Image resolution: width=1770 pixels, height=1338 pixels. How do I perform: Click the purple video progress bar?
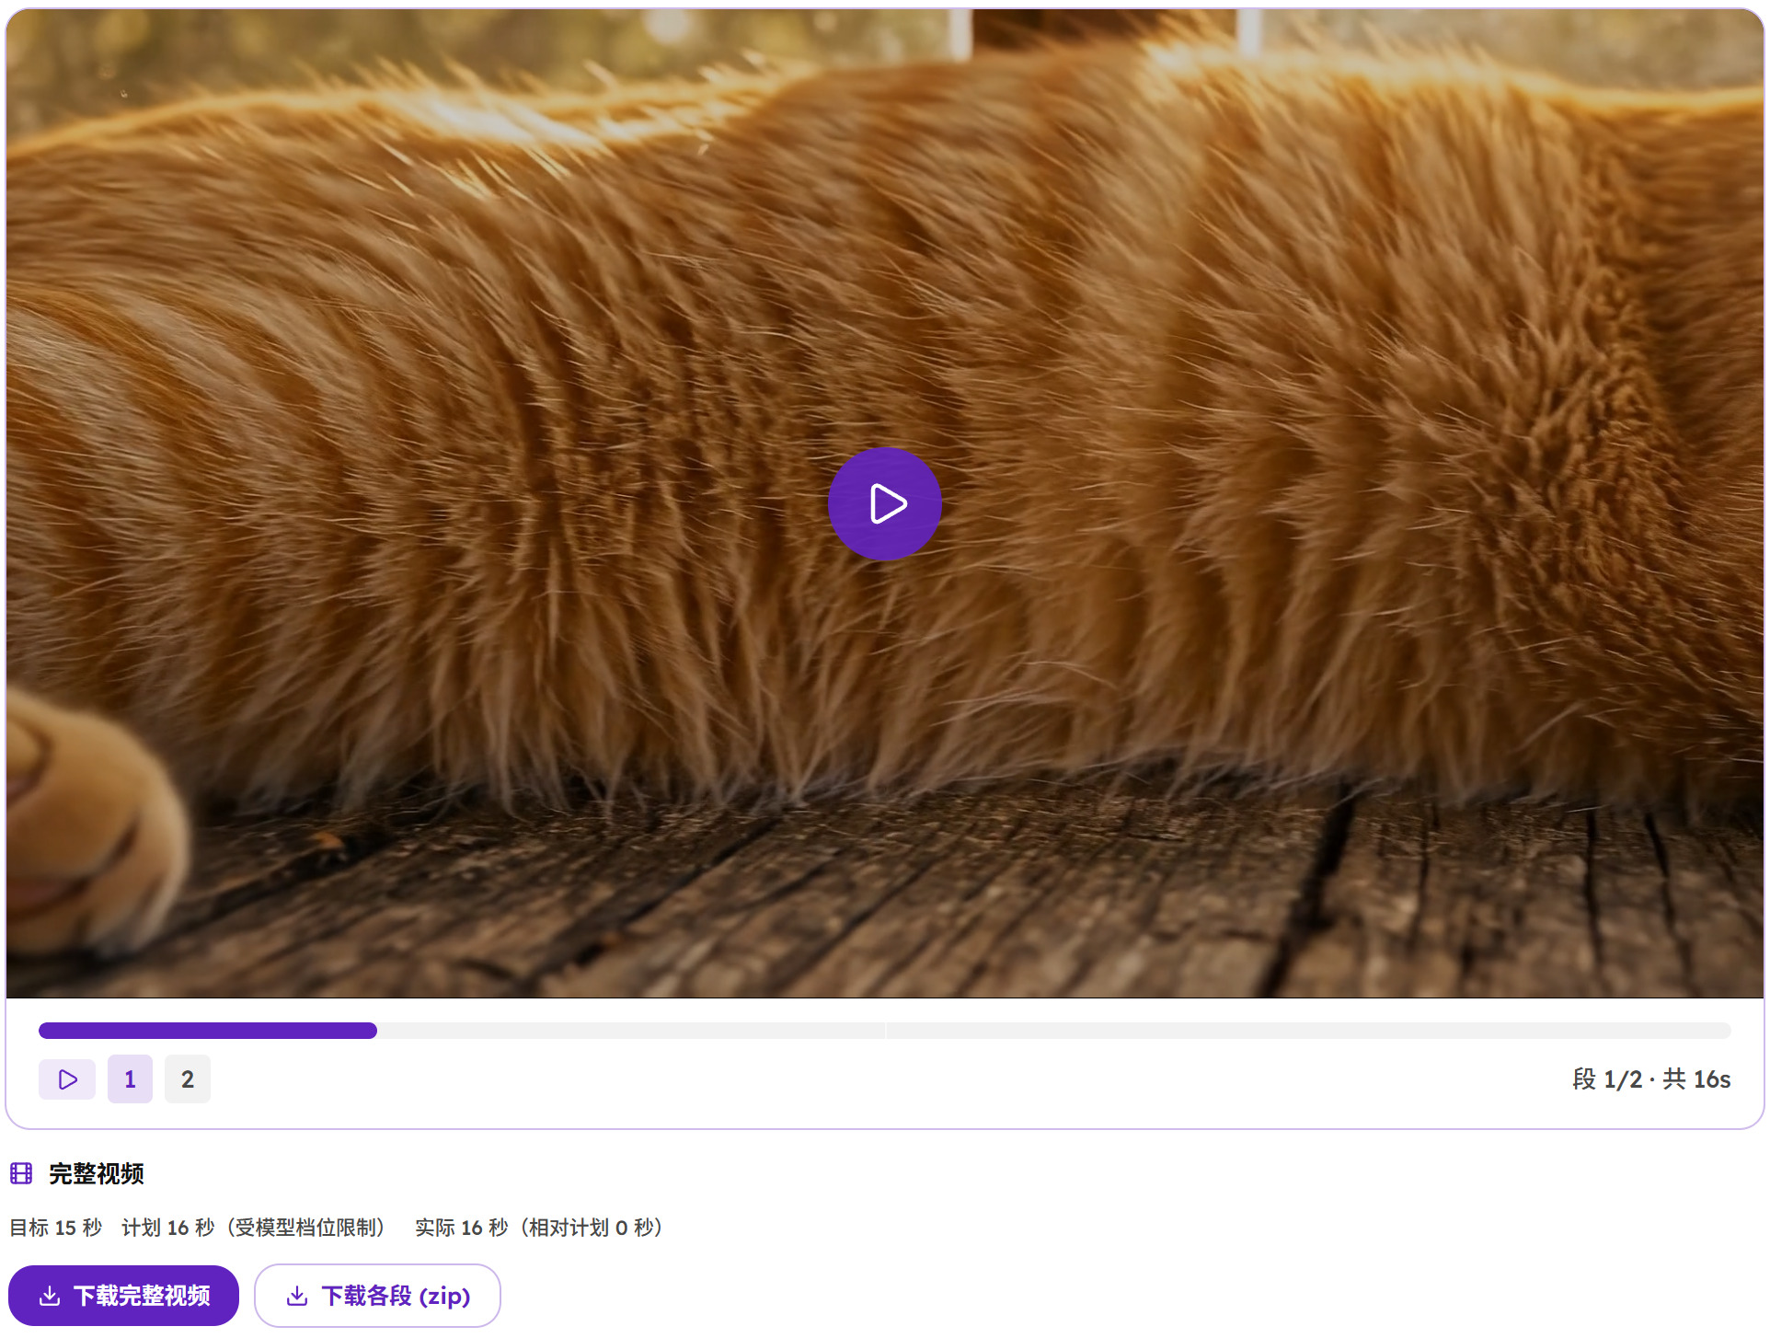coord(884,1031)
